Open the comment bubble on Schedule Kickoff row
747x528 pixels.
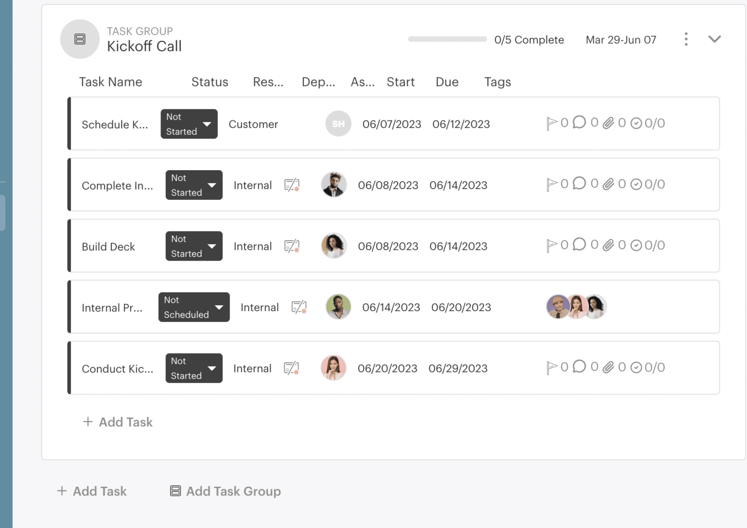pos(579,123)
